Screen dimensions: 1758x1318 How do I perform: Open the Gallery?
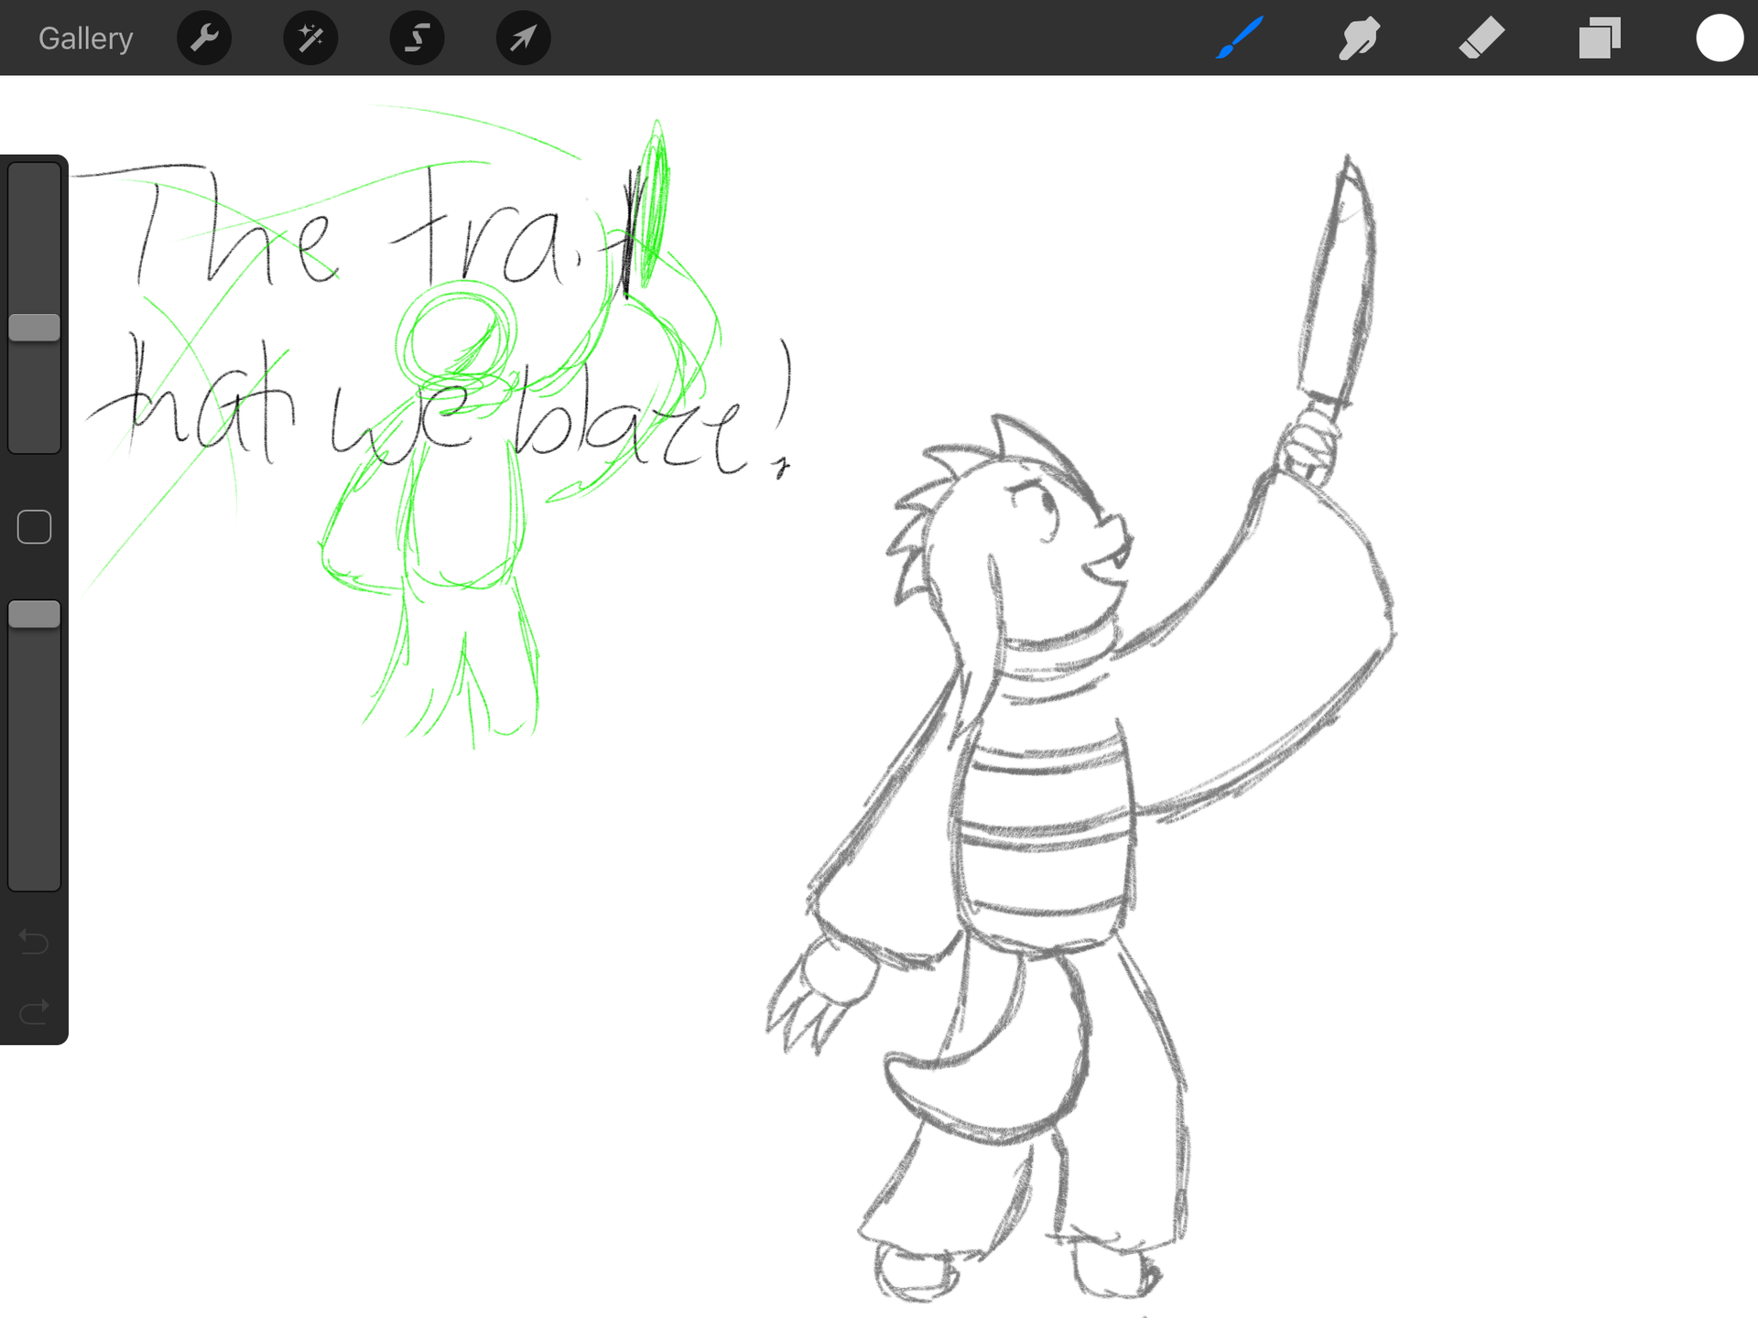coord(85,38)
